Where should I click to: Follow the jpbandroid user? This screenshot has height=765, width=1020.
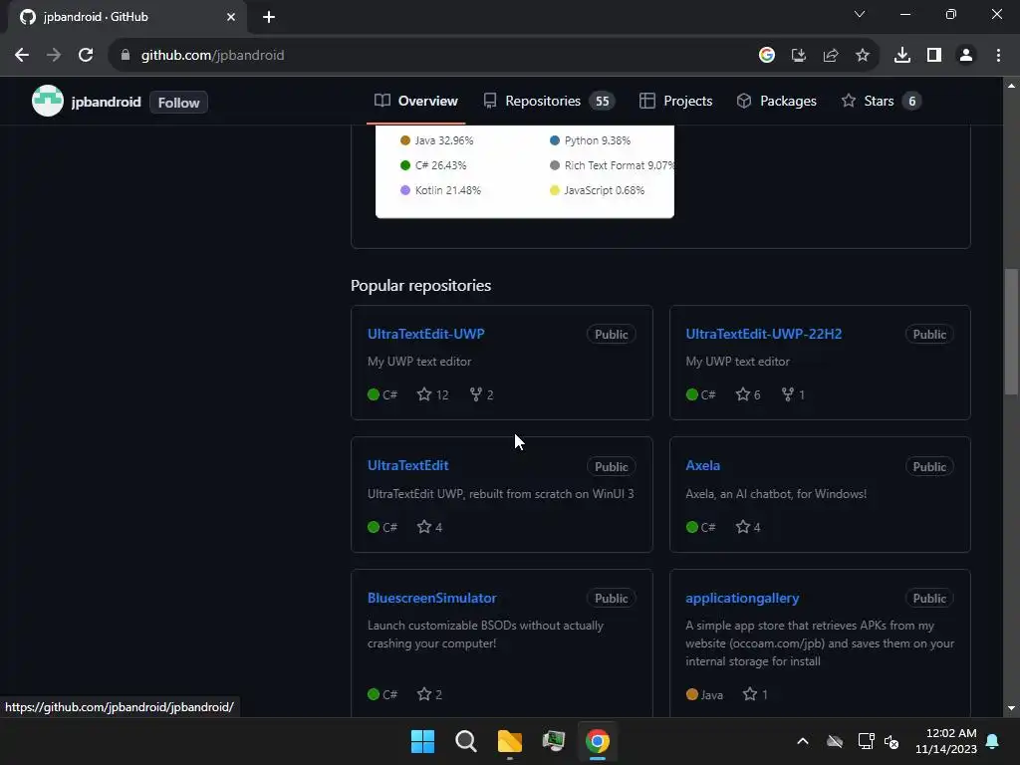coord(179,103)
